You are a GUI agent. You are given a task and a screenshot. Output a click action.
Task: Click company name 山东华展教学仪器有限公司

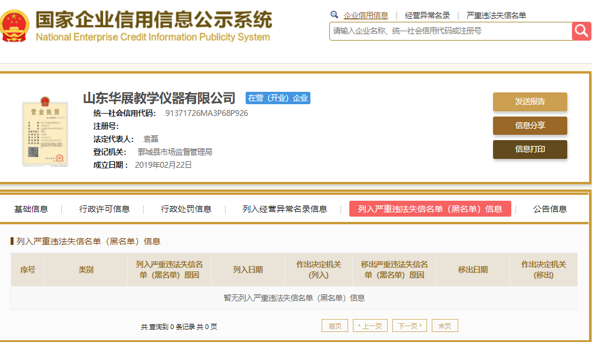(159, 98)
